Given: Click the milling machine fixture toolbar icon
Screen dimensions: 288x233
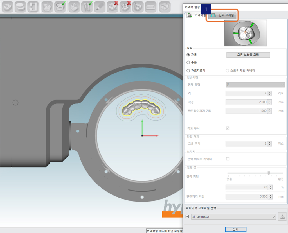Looking at the screenshot, I should (x=33, y=7).
